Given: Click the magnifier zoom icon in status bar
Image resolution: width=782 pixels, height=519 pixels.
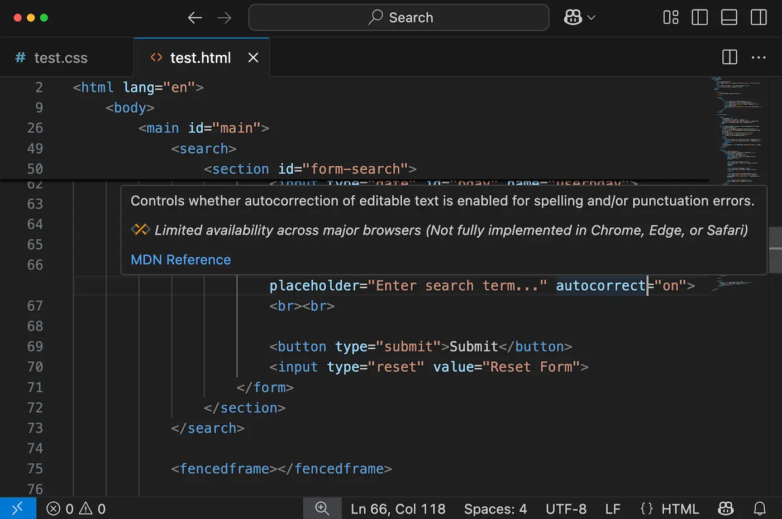Looking at the screenshot, I should [x=322, y=508].
